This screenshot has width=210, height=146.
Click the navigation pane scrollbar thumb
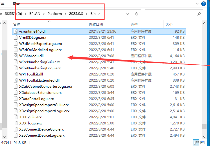coord(5,89)
